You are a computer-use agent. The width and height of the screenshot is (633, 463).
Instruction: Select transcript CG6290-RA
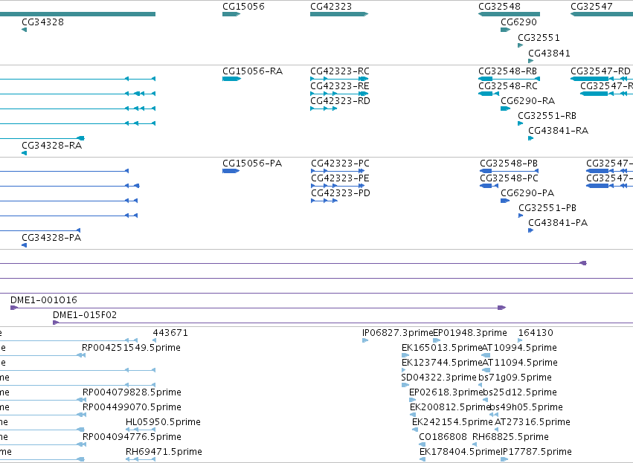[x=528, y=101]
